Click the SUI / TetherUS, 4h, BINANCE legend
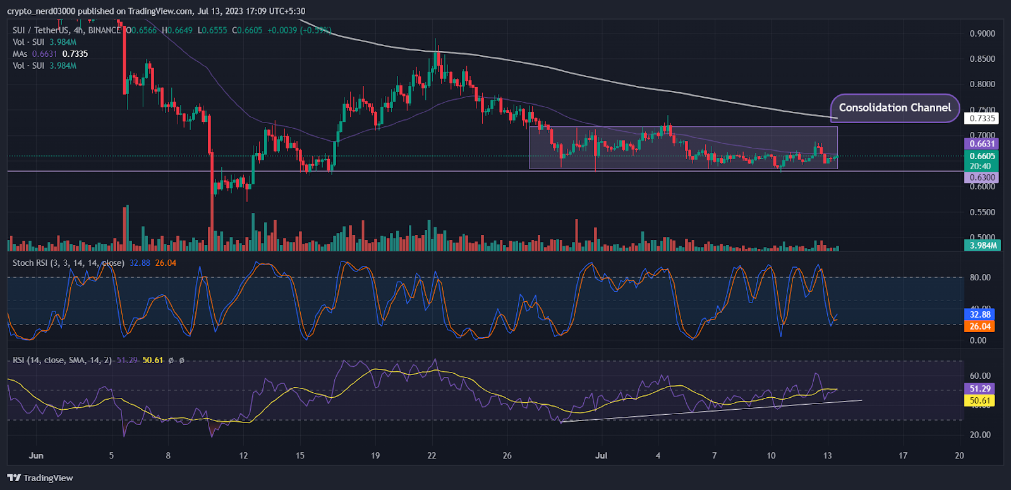1011x490 pixels. point(67,30)
